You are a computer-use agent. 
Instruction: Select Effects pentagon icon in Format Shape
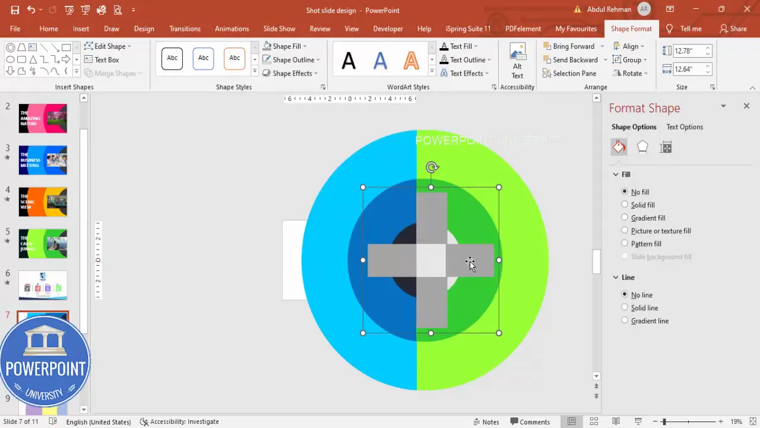point(642,147)
